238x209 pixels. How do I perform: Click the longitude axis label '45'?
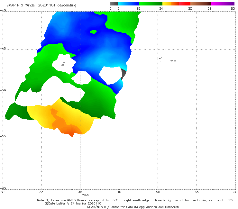pos(119,192)
